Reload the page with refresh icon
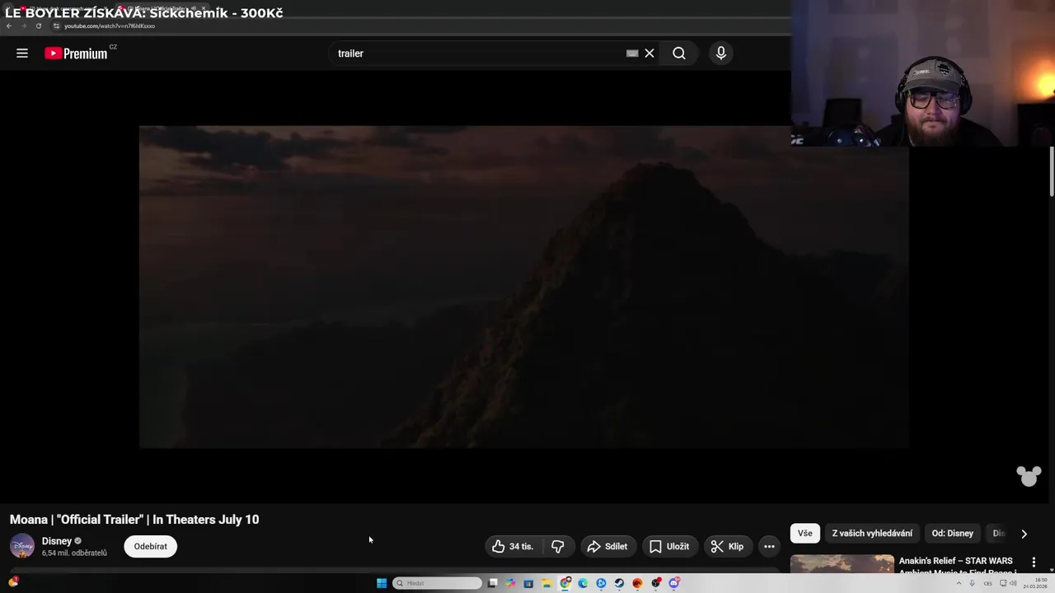Screen dimensions: 1055x593 [x=38, y=26]
